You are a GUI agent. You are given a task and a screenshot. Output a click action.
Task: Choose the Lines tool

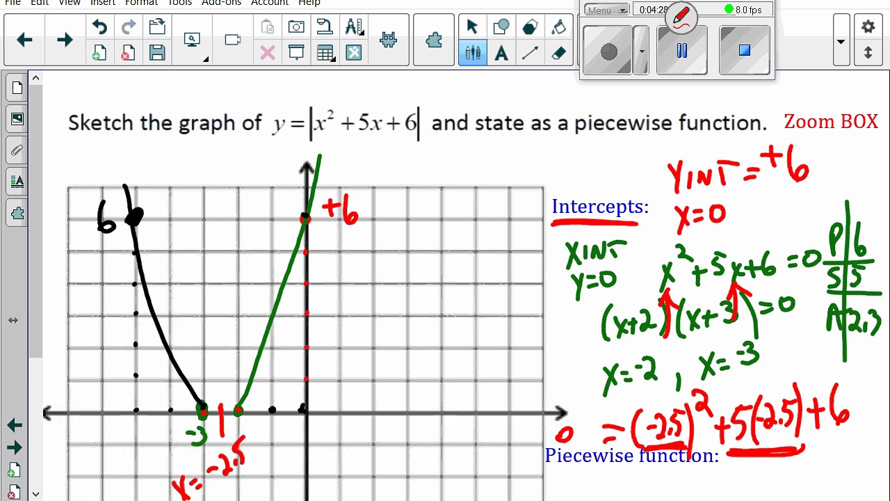pos(530,53)
